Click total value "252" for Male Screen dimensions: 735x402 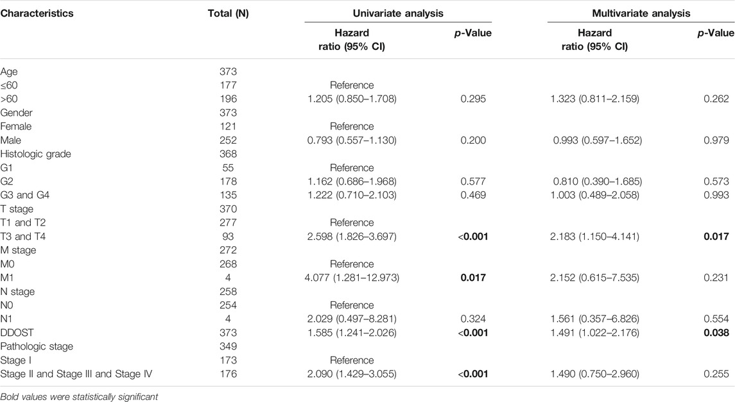tap(229, 140)
